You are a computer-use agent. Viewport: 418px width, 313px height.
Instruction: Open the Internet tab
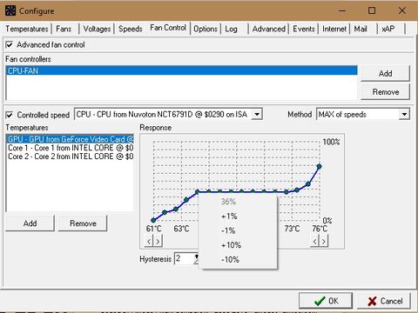pos(334,29)
